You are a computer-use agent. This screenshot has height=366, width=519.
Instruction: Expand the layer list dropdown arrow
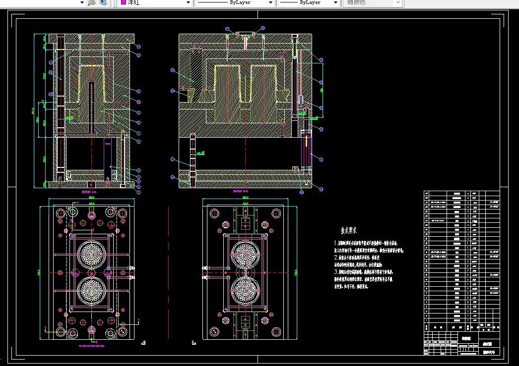[x=82, y=2]
